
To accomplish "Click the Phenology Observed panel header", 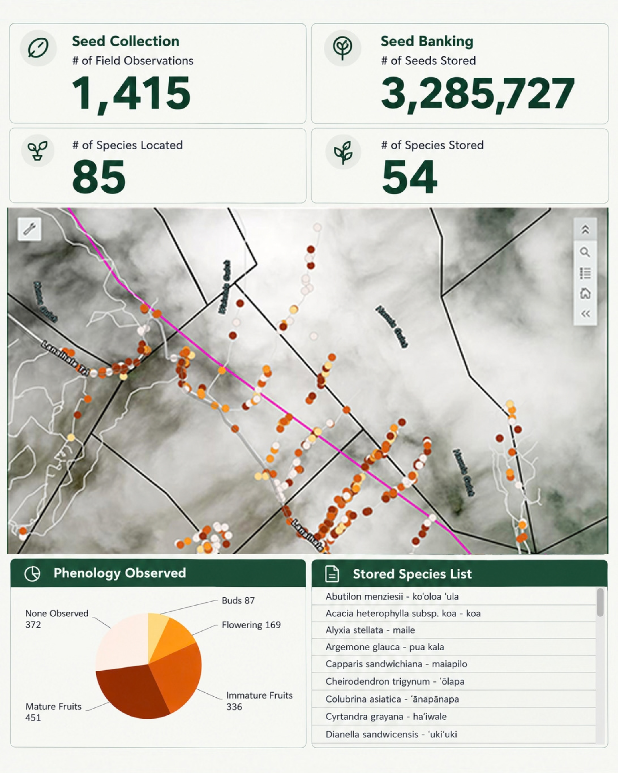I will pos(158,573).
